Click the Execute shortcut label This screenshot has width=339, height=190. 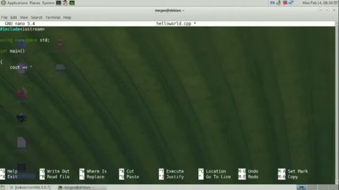click(x=175, y=171)
